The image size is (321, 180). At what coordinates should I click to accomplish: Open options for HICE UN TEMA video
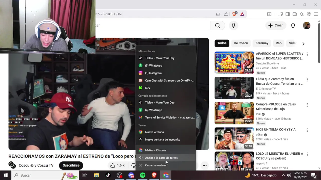click(x=307, y=130)
